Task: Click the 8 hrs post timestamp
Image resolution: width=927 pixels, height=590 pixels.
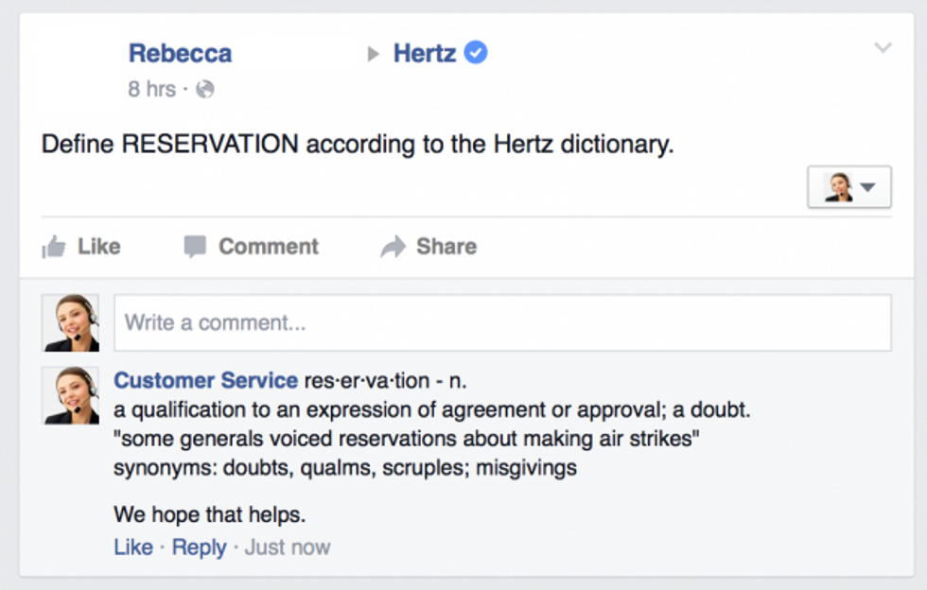Action: pyautogui.click(x=152, y=89)
